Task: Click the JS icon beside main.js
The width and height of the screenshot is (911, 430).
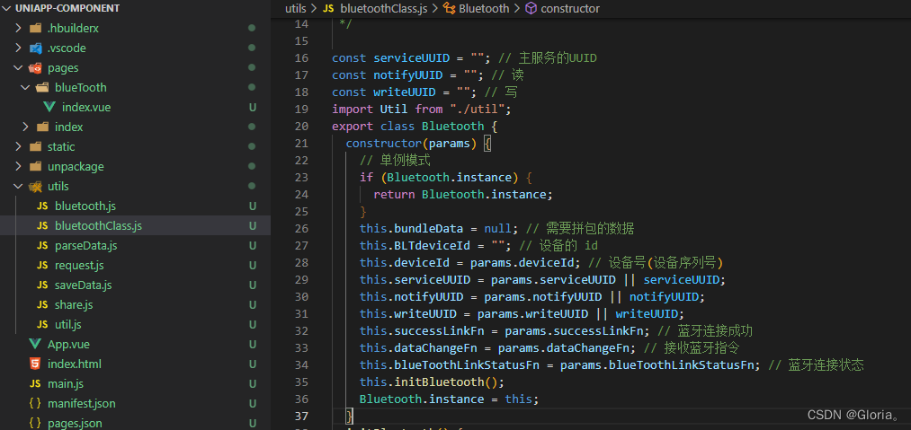Action: pyautogui.click(x=35, y=383)
